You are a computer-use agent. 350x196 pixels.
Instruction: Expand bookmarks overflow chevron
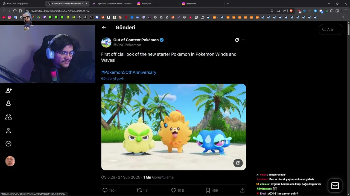click(343, 17)
